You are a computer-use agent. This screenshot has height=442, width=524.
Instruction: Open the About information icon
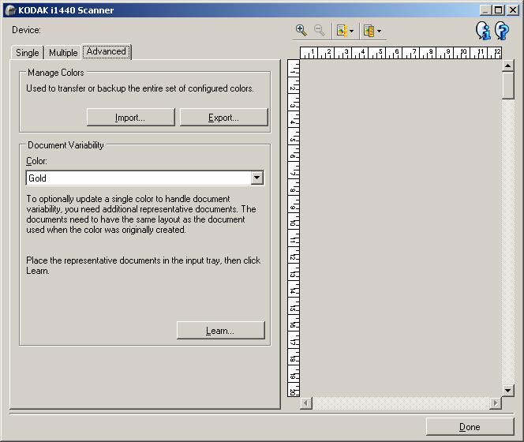coord(483,31)
